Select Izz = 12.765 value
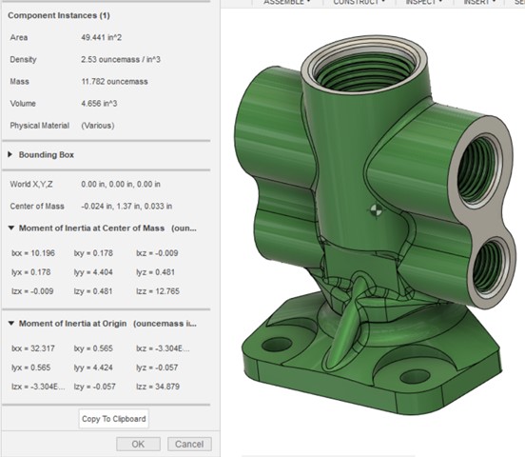The image size is (525, 457). pyautogui.click(x=158, y=291)
